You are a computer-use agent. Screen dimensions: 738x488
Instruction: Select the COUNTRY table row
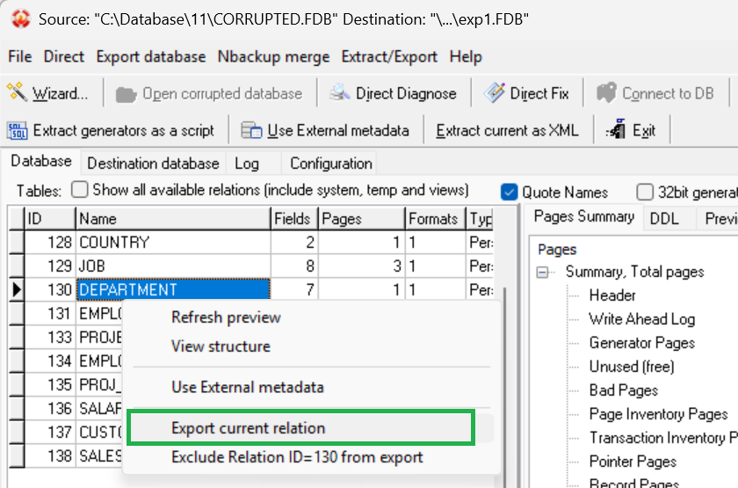114,242
